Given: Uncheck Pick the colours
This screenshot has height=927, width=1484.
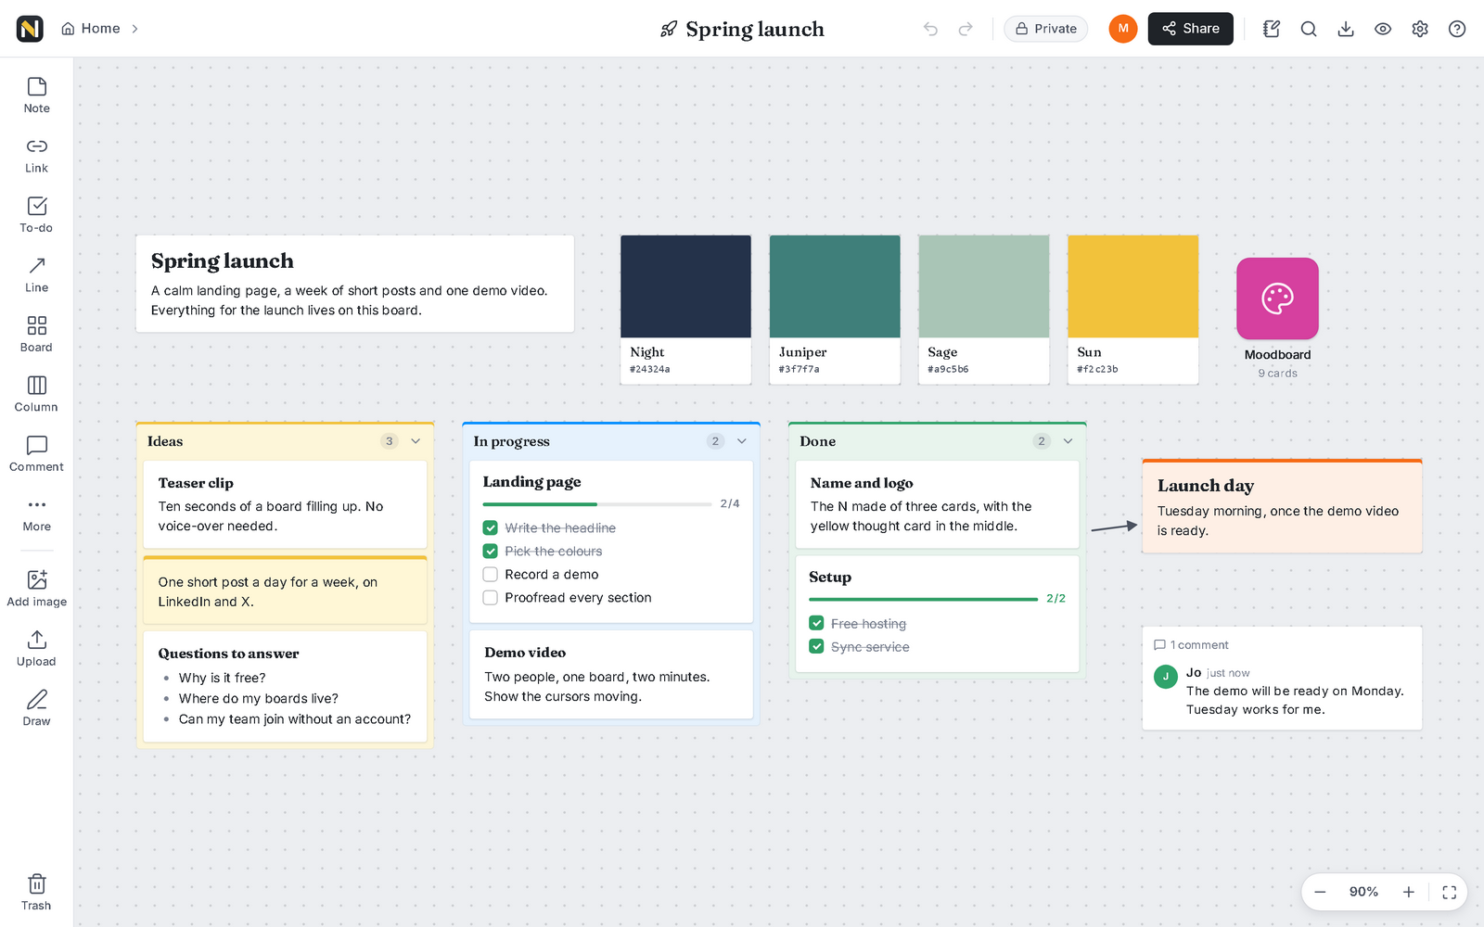Looking at the screenshot, I should click(491, 551).
